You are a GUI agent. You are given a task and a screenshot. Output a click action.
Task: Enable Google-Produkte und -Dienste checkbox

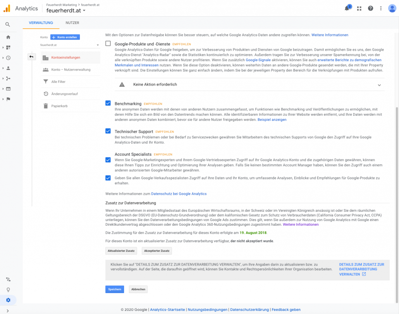[108, 43]
